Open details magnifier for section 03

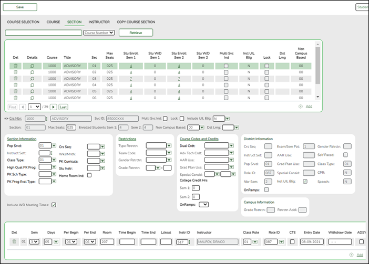click(x=32, y=78)
